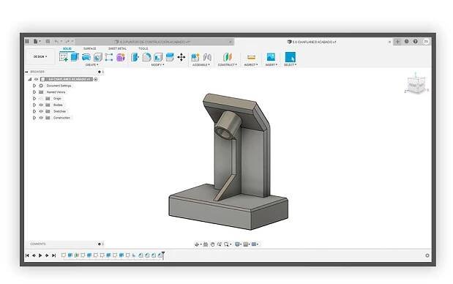
Task: Select the New Component tool
Action: click(195, 57)
